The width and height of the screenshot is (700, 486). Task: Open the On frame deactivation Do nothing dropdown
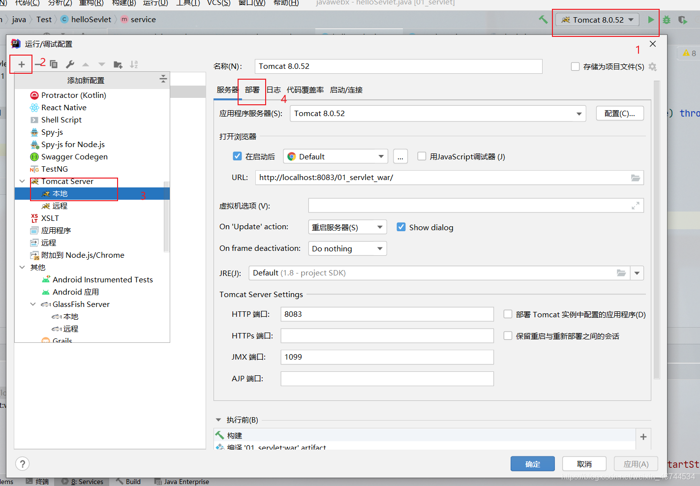click(347, 248)
